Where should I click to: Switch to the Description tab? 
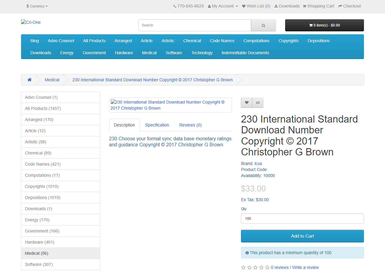125,125
